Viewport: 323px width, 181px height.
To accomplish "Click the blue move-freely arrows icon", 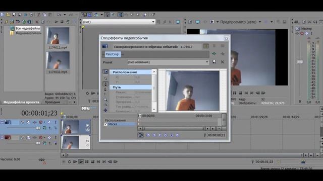I will tap(105, 111).
